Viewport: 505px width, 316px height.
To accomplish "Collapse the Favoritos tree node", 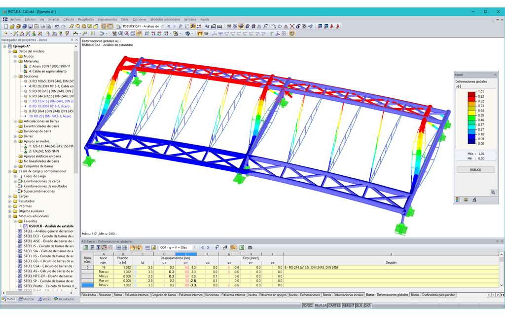I will coord(15,221).
